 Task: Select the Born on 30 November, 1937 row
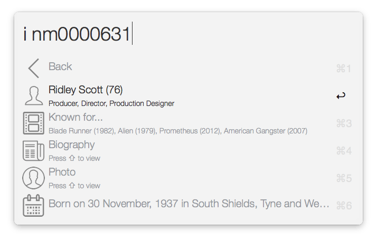pyautogui.click(x=188, y=204)
